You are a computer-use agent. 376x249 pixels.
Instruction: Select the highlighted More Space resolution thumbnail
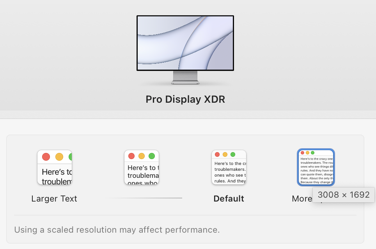316,167
